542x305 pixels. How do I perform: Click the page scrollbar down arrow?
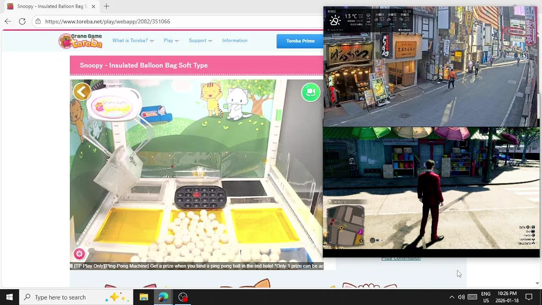(537, 283)
